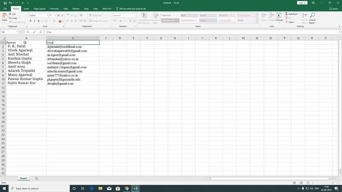Collapse the ribbon

tap(339, 26)
